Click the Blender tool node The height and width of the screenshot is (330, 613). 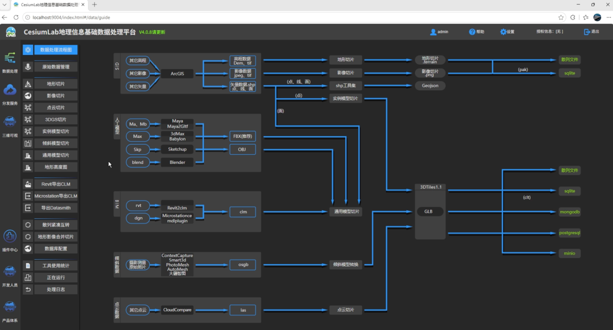point(177,162)
